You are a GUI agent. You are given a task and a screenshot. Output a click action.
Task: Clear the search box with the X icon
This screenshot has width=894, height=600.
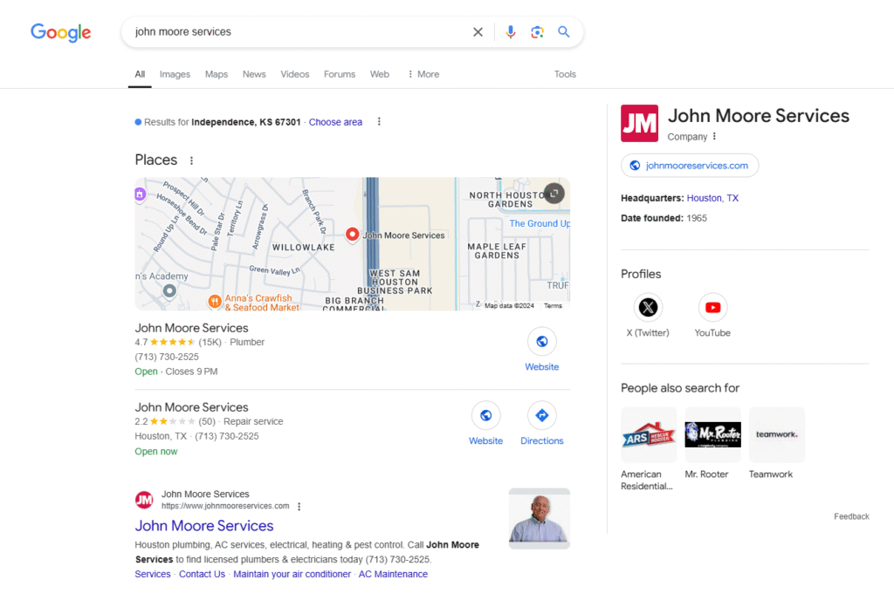point(478,32)
